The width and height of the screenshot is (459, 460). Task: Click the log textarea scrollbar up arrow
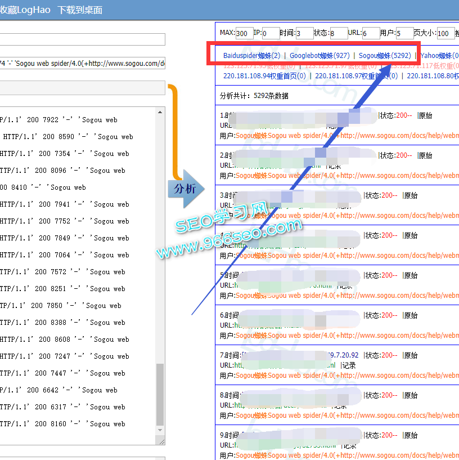click(160, 112)
